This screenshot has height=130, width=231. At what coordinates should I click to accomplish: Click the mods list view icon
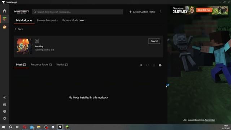(154, 65)
